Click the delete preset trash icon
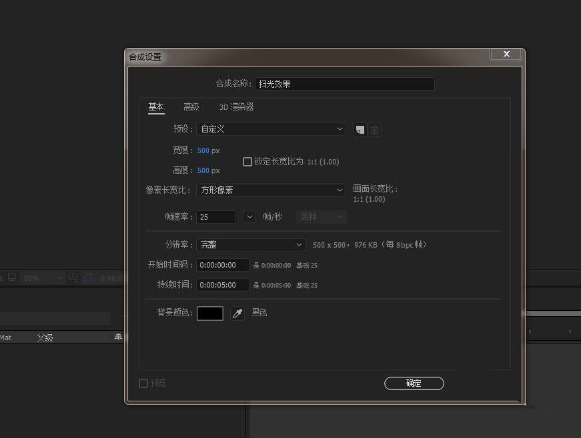This screenshot has width=581, height=438. click(x=374, y=130)
